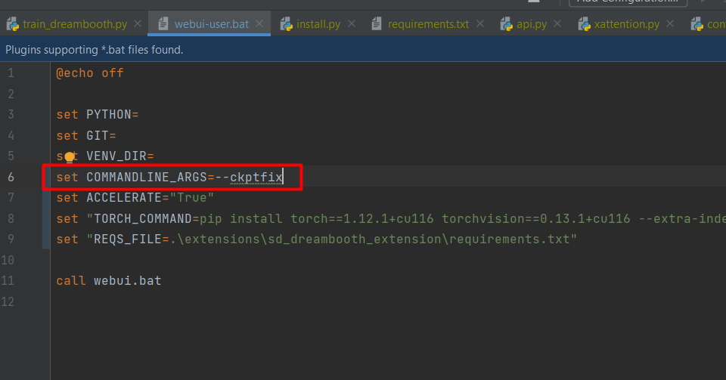Close the install.py tab
Screen dimensions: 726x380
(352, 23)
